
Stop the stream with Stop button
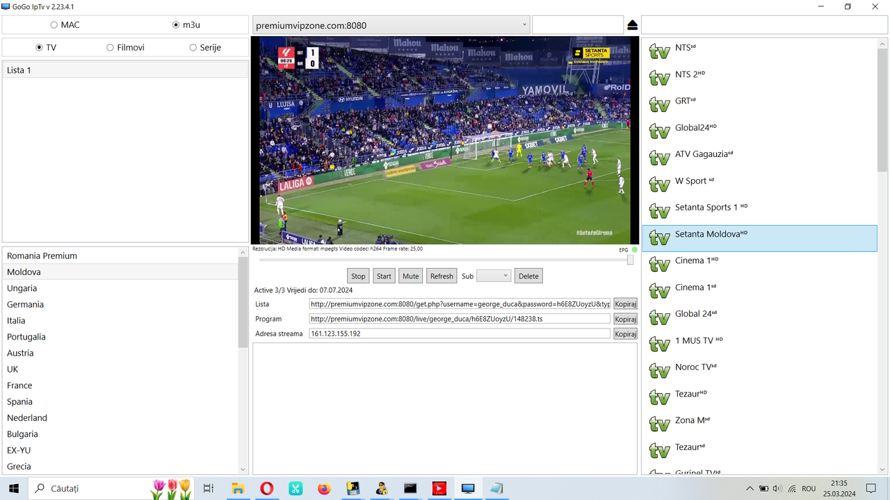[358, 276]
